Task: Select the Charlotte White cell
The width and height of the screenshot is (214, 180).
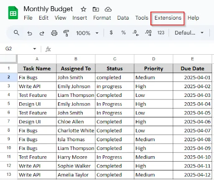Action: (76, 130)
